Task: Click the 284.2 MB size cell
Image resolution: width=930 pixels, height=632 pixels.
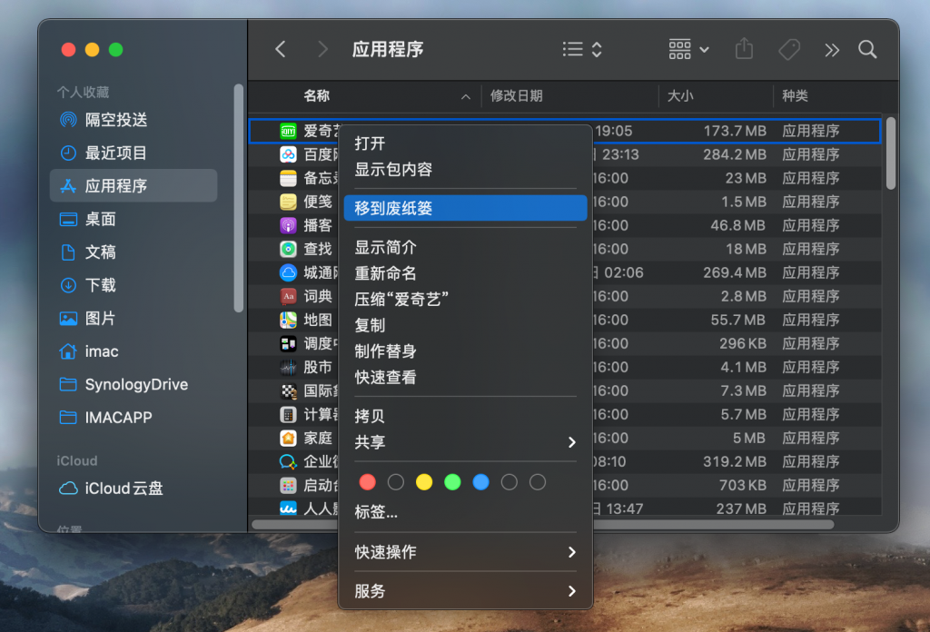Action: (x=734, y=154)
